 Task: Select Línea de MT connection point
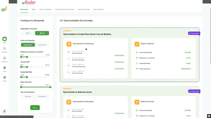(x=42, y=45)
